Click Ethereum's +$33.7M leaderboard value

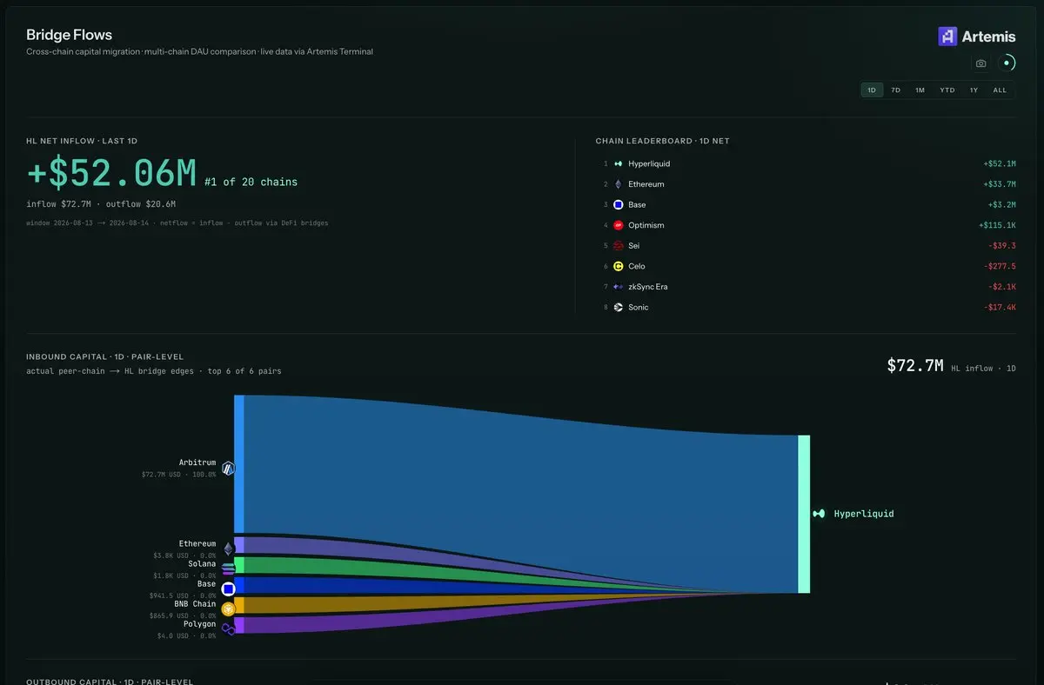tap(1000, 184)
